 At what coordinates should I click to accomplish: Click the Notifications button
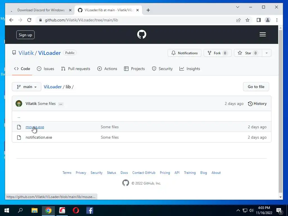184,53
